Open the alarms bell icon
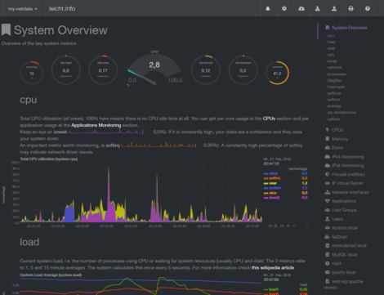 tap(268, 8)
